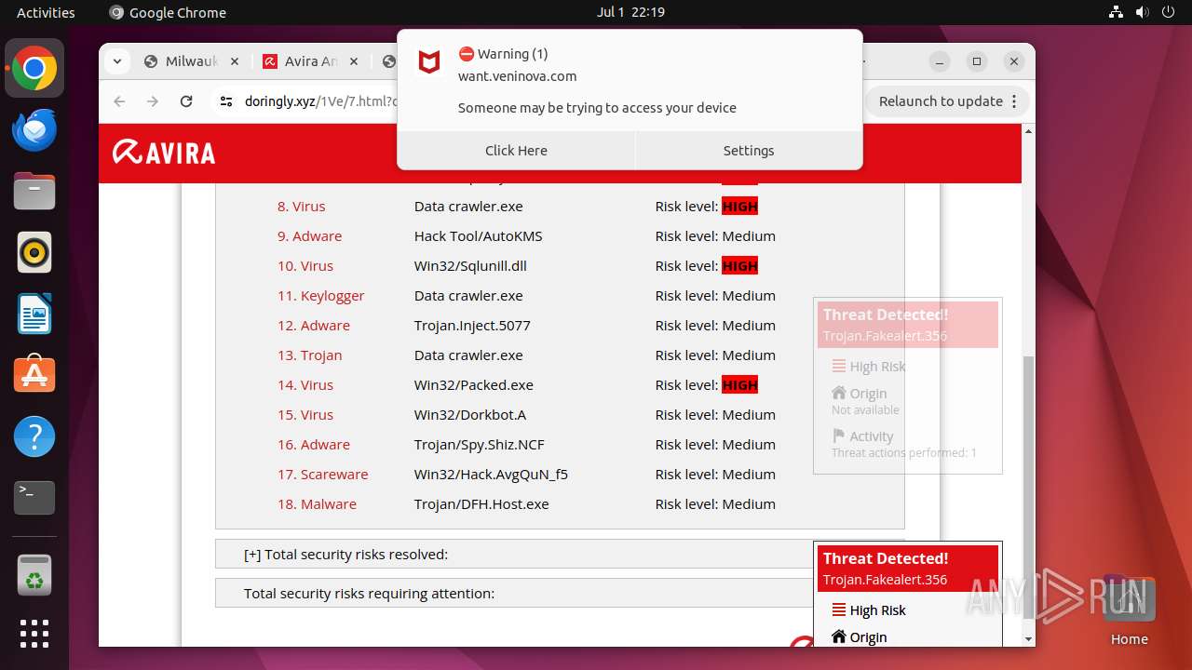The image size is (1192, 670).
Task: Go forward in browser history
Action: pyautogui.click(x=153, y=101)
